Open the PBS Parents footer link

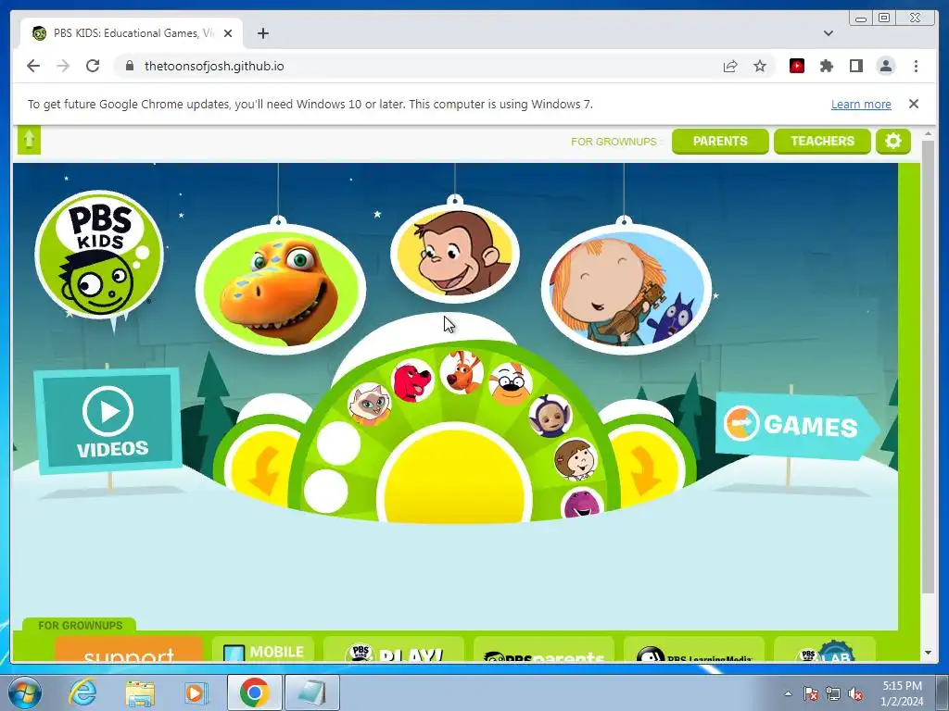pos(543,649)
